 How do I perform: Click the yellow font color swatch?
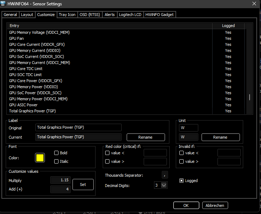pos(40,157)
